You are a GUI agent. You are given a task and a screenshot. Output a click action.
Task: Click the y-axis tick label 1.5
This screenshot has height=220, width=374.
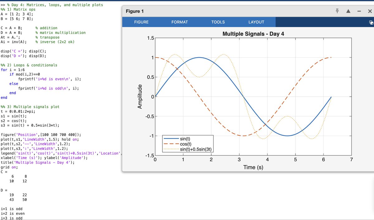(150, 38)
